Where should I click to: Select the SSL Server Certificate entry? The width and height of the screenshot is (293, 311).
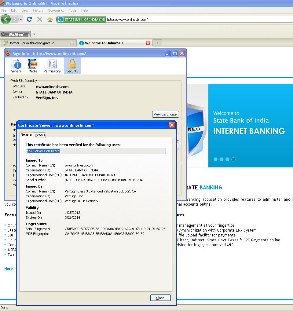coord(96,151)
